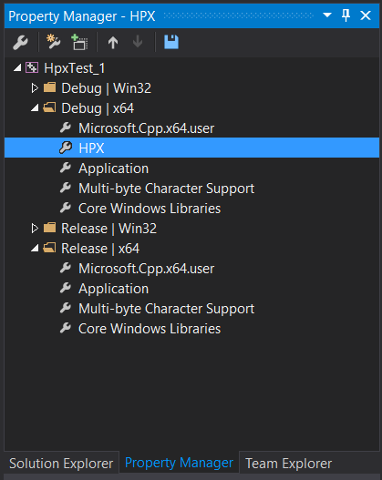382x480 pixels.
Task: Open the window position dropdown arrow
Action: coord(327,15)
